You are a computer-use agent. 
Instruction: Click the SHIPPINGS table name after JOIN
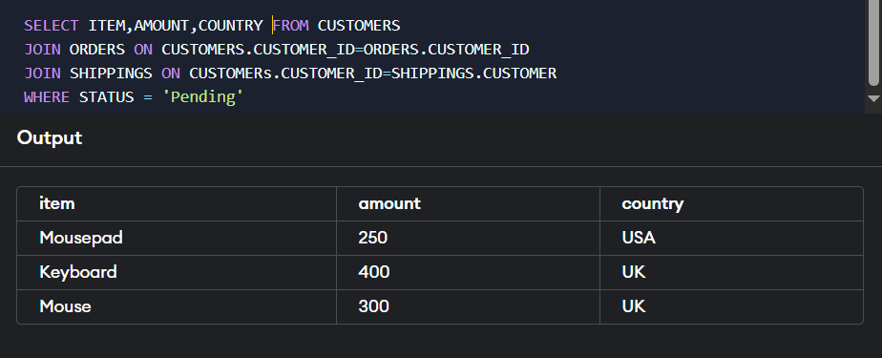tap(111, 74)
